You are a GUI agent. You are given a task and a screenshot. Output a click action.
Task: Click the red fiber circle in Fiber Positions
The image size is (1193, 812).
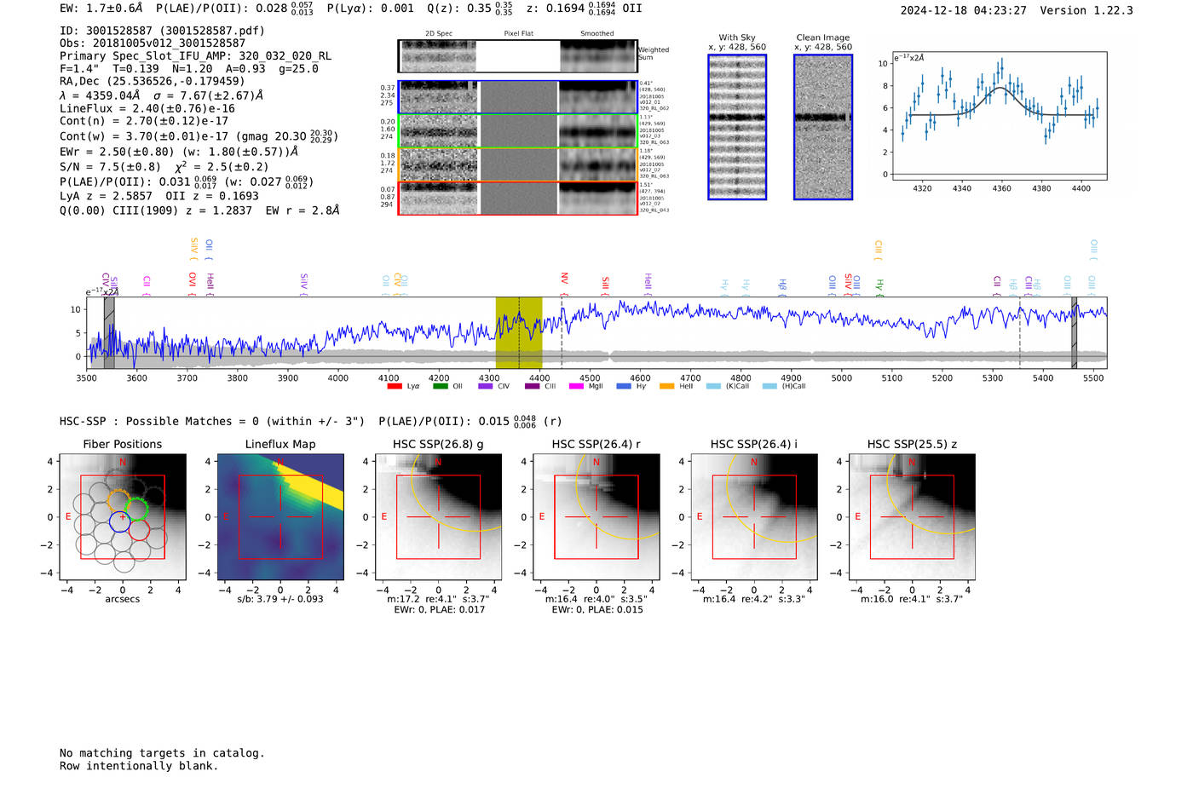coord(139,529)
